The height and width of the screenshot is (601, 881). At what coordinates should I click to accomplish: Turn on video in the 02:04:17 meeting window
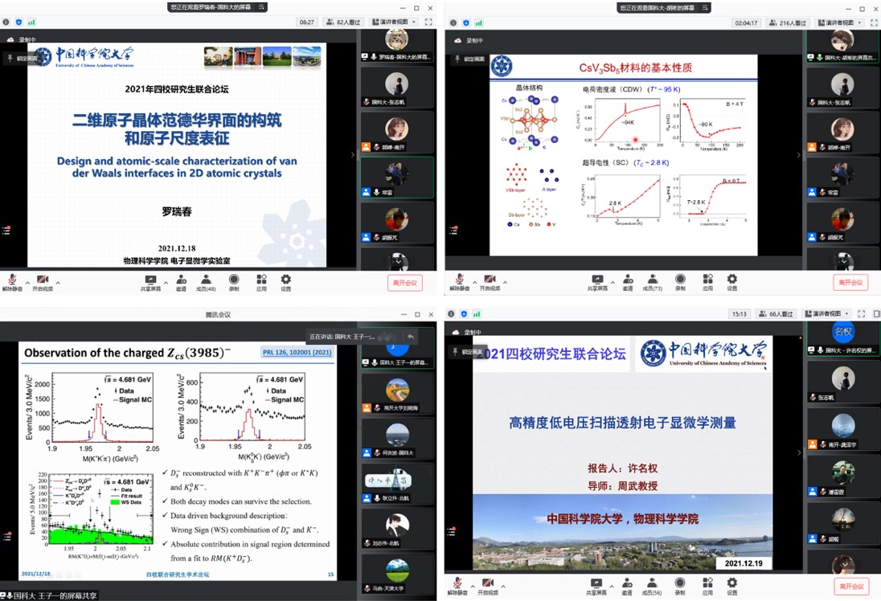pos(489,280)
